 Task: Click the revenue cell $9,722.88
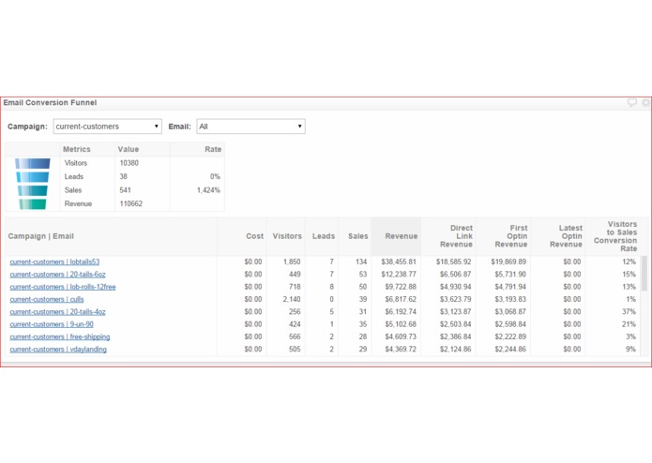click(x=401, y=287)
